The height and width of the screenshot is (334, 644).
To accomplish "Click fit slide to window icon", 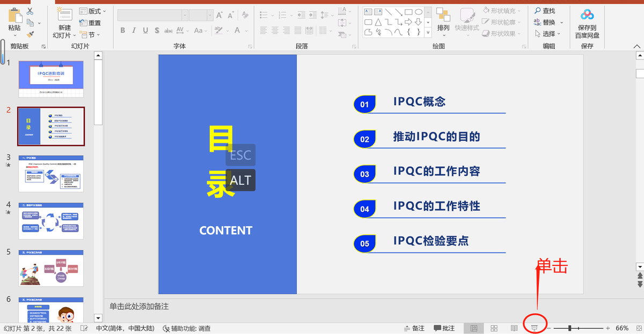I will coord(638,328).
